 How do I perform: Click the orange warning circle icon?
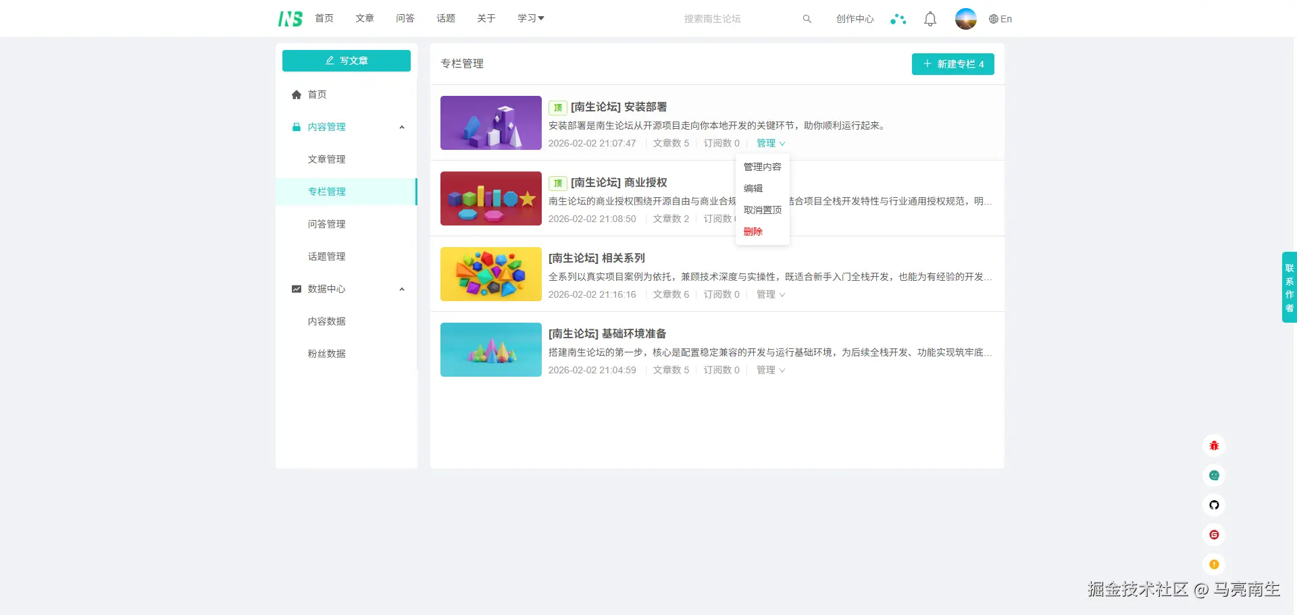pos(1214,564)
